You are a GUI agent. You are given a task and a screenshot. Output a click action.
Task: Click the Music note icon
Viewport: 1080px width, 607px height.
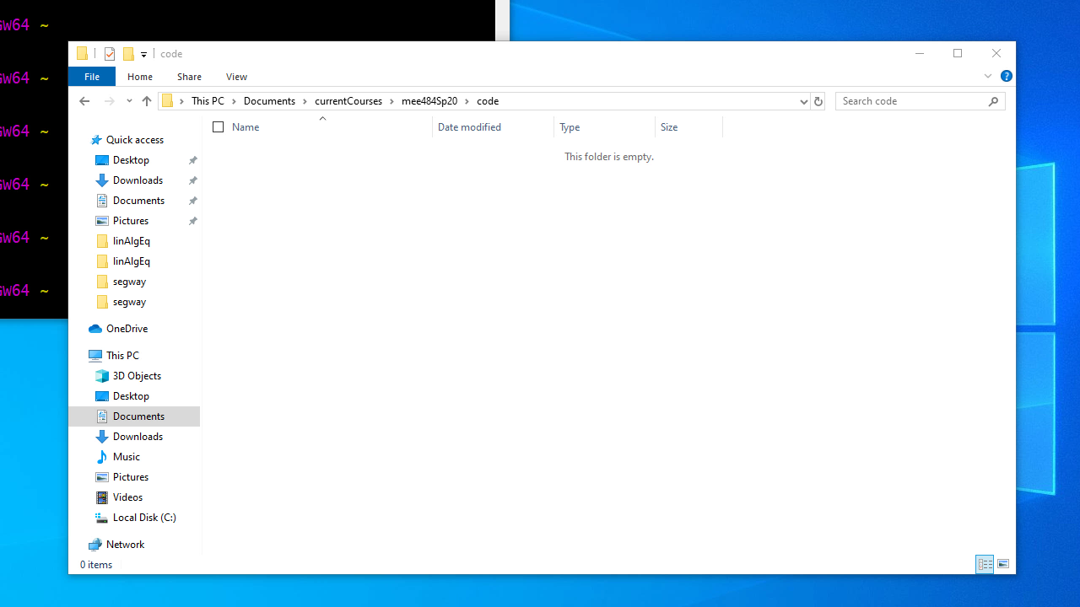(102, 457)
